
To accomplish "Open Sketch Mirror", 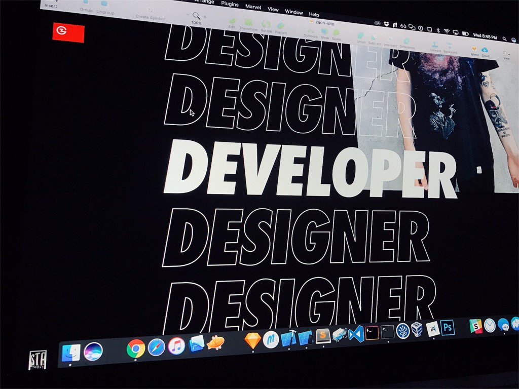I will (474, 51).
